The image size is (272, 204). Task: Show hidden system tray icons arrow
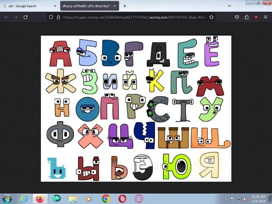click(226, 199)
